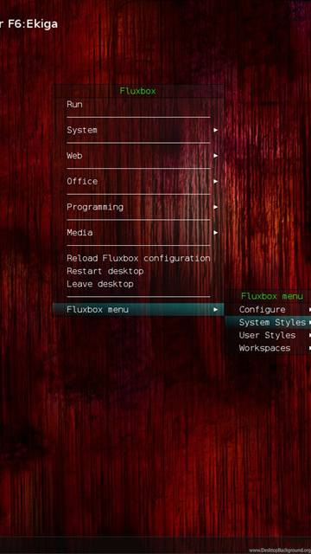Open Workspaces in the submenu
Image resolution: width=311 pixels, height=554 pixels.
click(x=268, y=348)
